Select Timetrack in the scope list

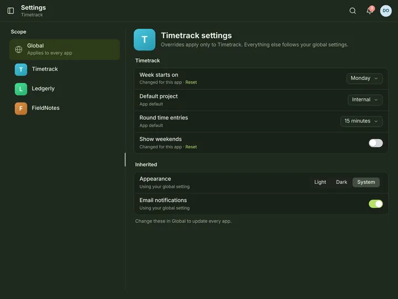click(x=65, y=69)
